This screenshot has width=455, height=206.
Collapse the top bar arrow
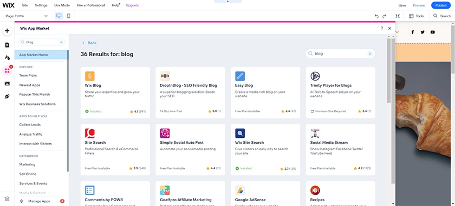click(x=228, y=2)
